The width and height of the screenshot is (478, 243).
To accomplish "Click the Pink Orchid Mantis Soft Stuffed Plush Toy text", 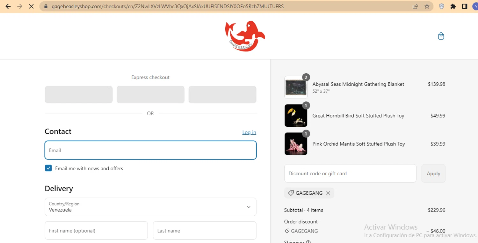I will pyautogui.click(x=358, y=144).
